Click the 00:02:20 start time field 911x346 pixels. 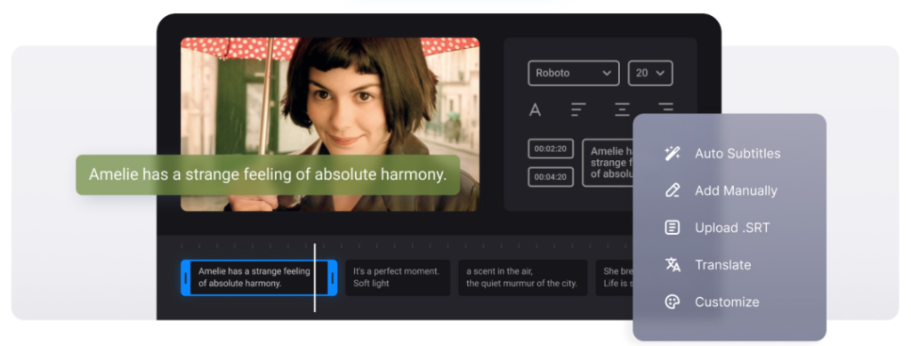[551, 149]
